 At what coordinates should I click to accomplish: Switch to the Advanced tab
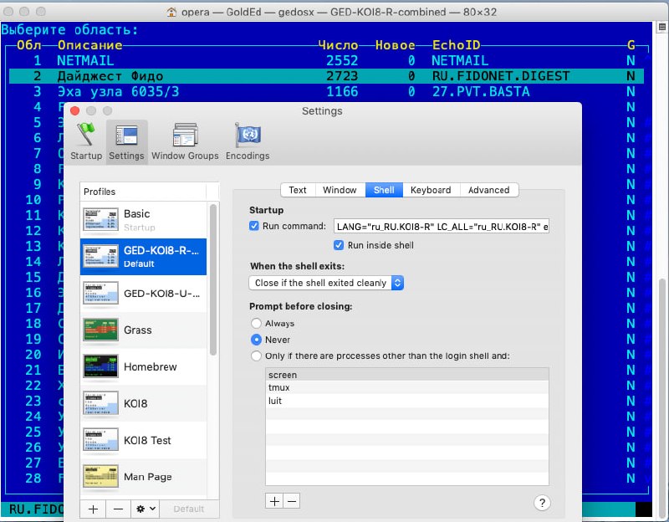pos(488,190)
